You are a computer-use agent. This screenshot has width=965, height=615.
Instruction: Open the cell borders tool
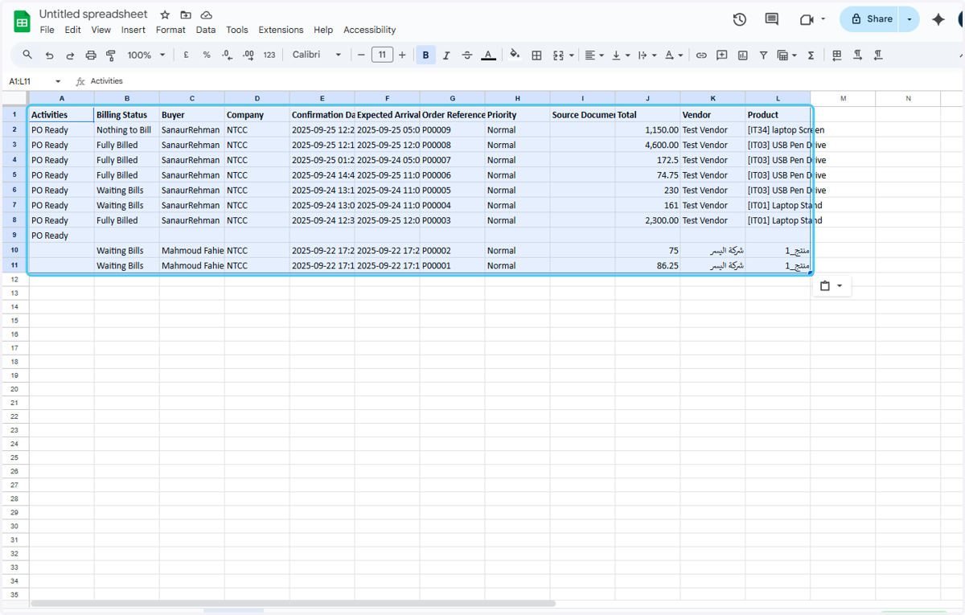(x=536, y=55)
